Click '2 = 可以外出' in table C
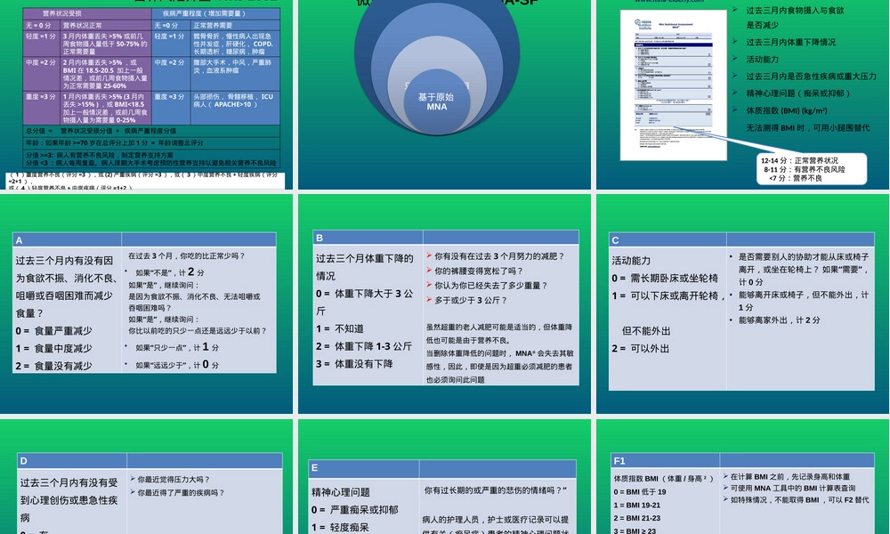The width and height of the screenshot is (890, 534). (x=640, y=348)
